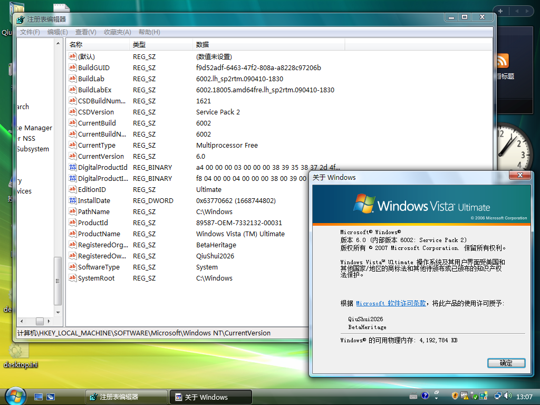Click the tree pane scroll-up arrow

pos(58,43)
